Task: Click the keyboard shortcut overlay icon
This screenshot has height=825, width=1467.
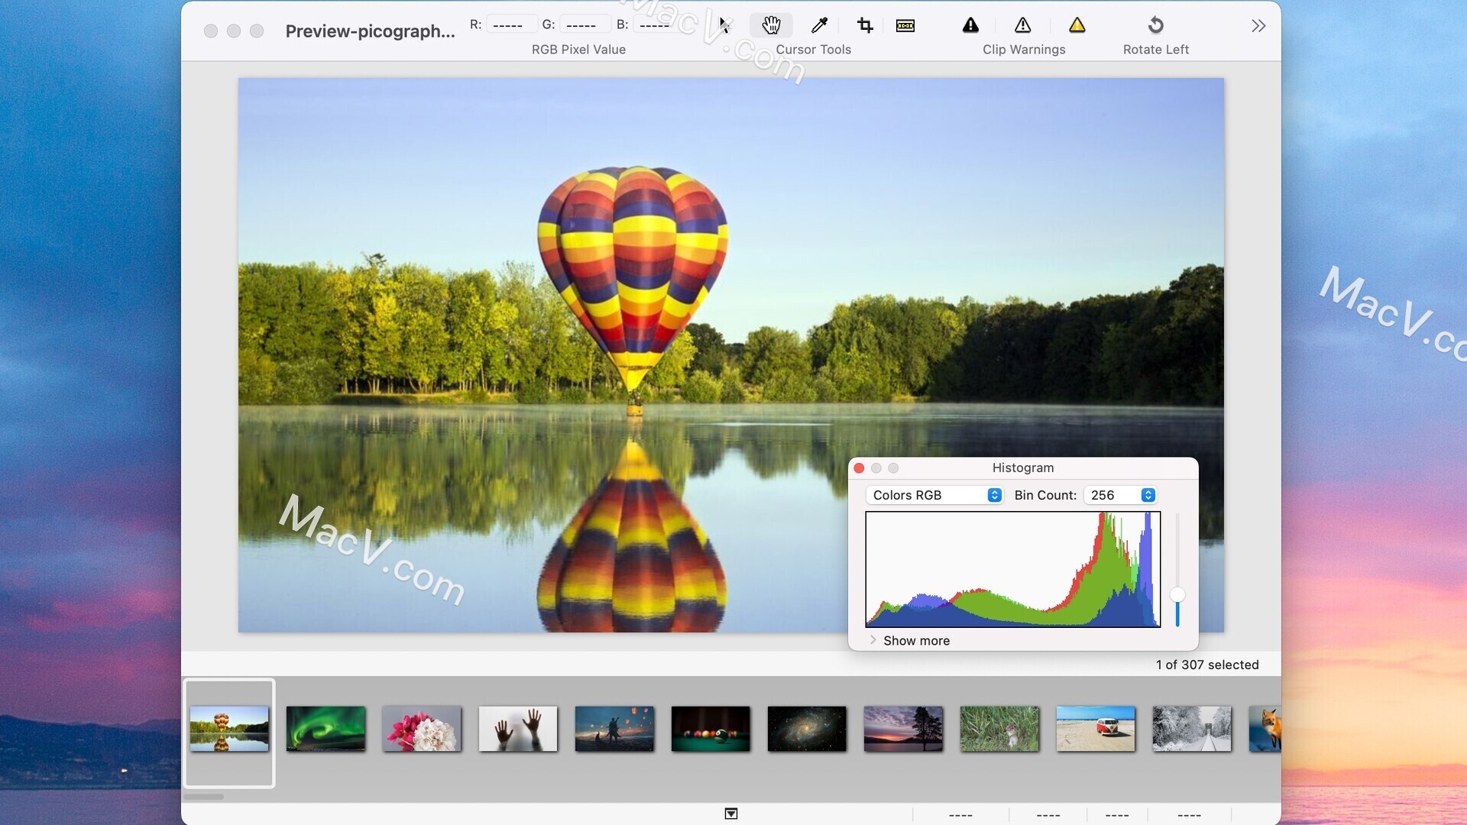Action: (905, 24)
